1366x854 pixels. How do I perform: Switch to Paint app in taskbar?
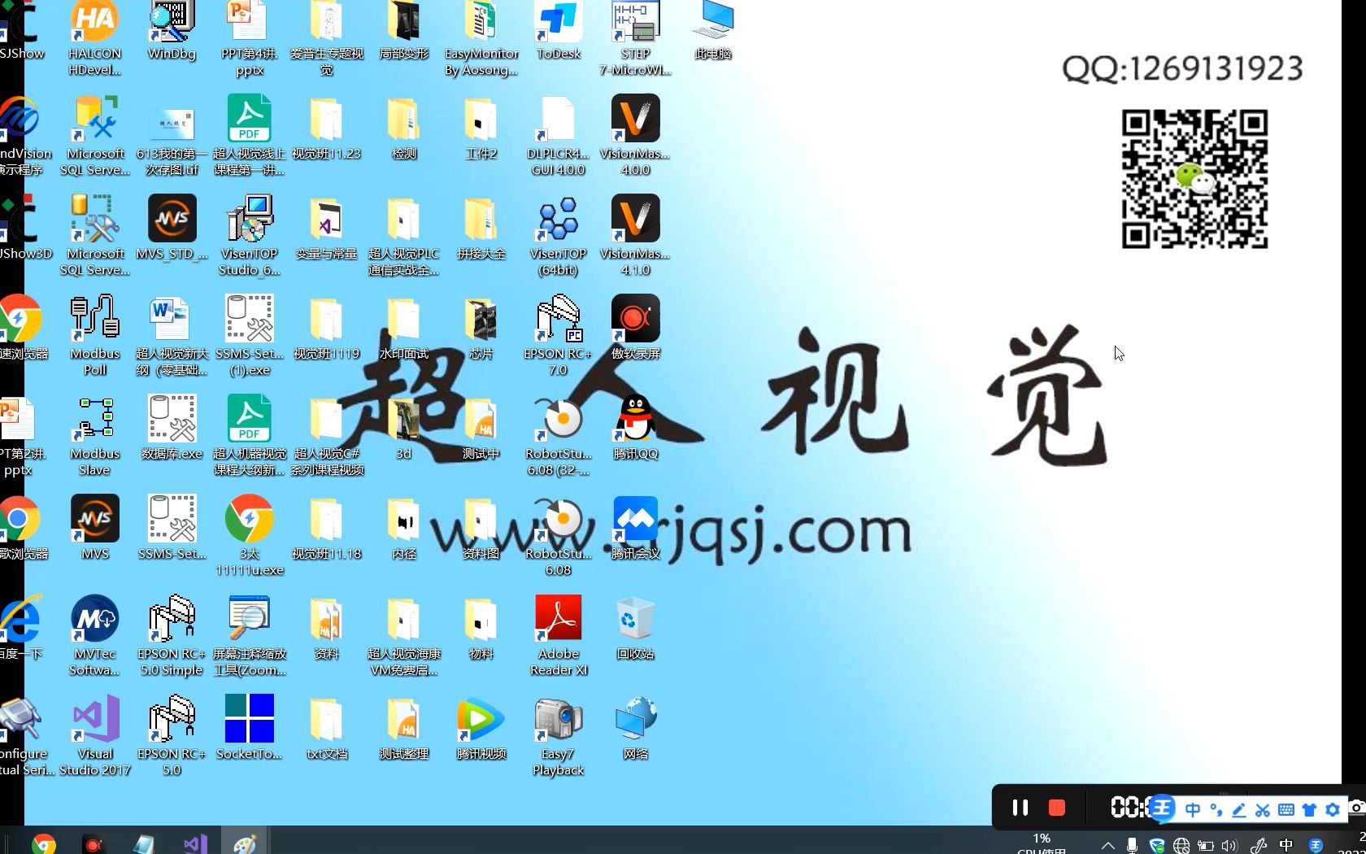click(x=245, y=843)
